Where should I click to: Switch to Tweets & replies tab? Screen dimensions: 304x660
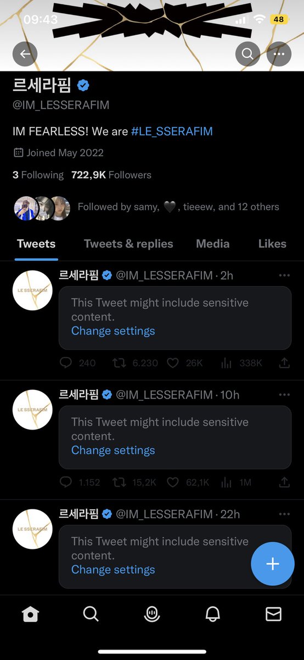tap(128, 244)
